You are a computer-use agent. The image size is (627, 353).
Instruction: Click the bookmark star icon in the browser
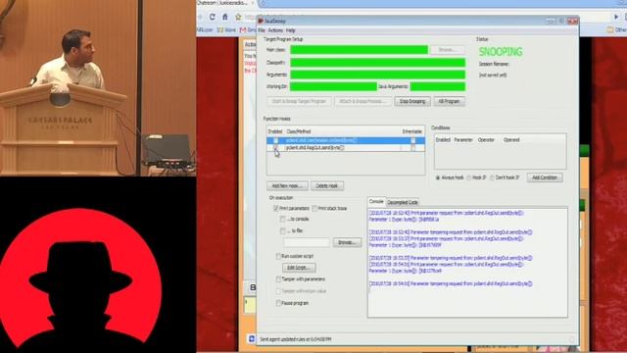pos(238,17)
